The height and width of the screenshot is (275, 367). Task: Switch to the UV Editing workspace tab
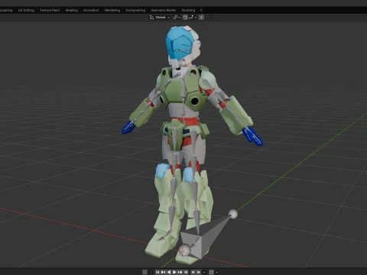click(x=26, y=10)
